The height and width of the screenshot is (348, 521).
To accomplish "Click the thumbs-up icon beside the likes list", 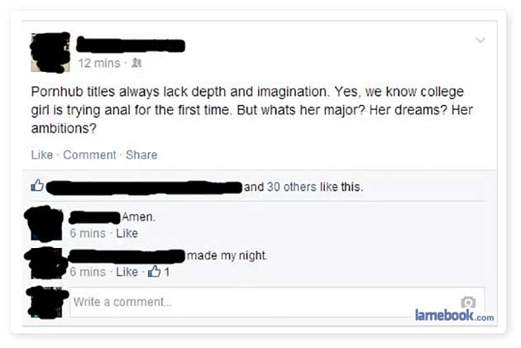I will coord(37,185).
